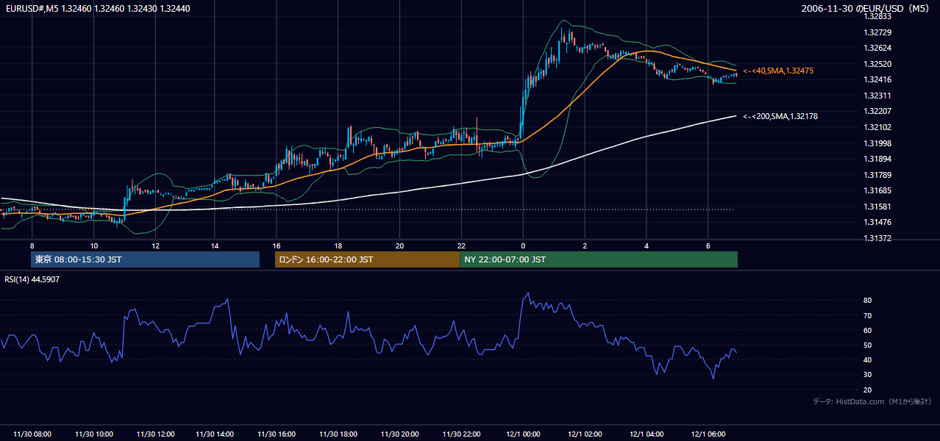Screen dimensions: 940x441
Task: Click the 11/30 12:00 time label
Action: click(x=155, y=434)
